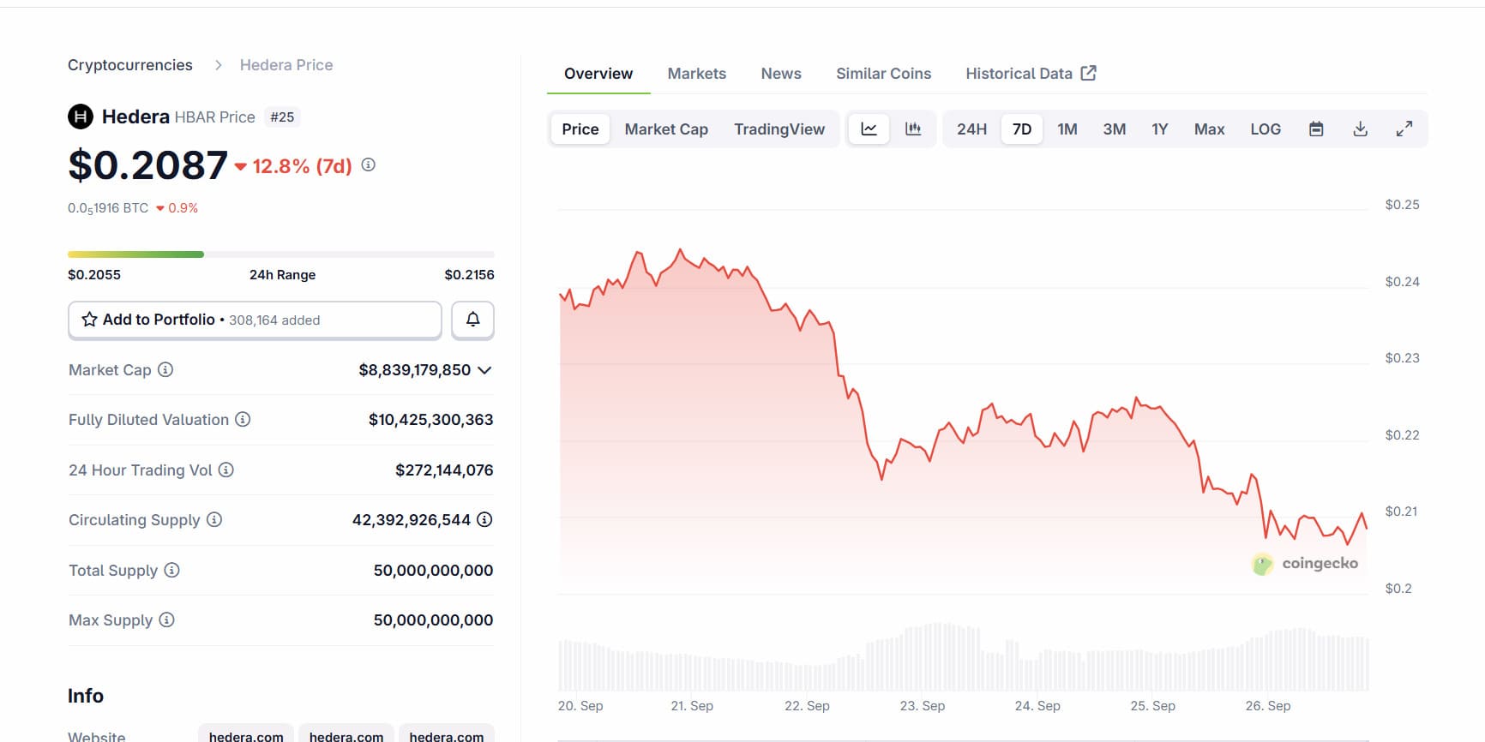Select 7D time range
This screenshot has height=742, width=1485.
pos(1022,129)
